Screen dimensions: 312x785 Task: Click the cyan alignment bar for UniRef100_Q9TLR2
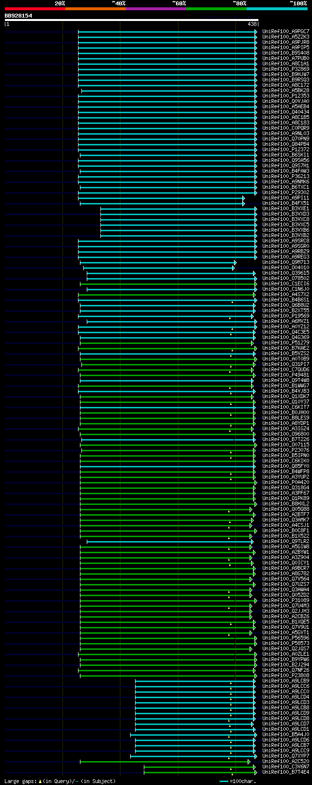(170, 542)
